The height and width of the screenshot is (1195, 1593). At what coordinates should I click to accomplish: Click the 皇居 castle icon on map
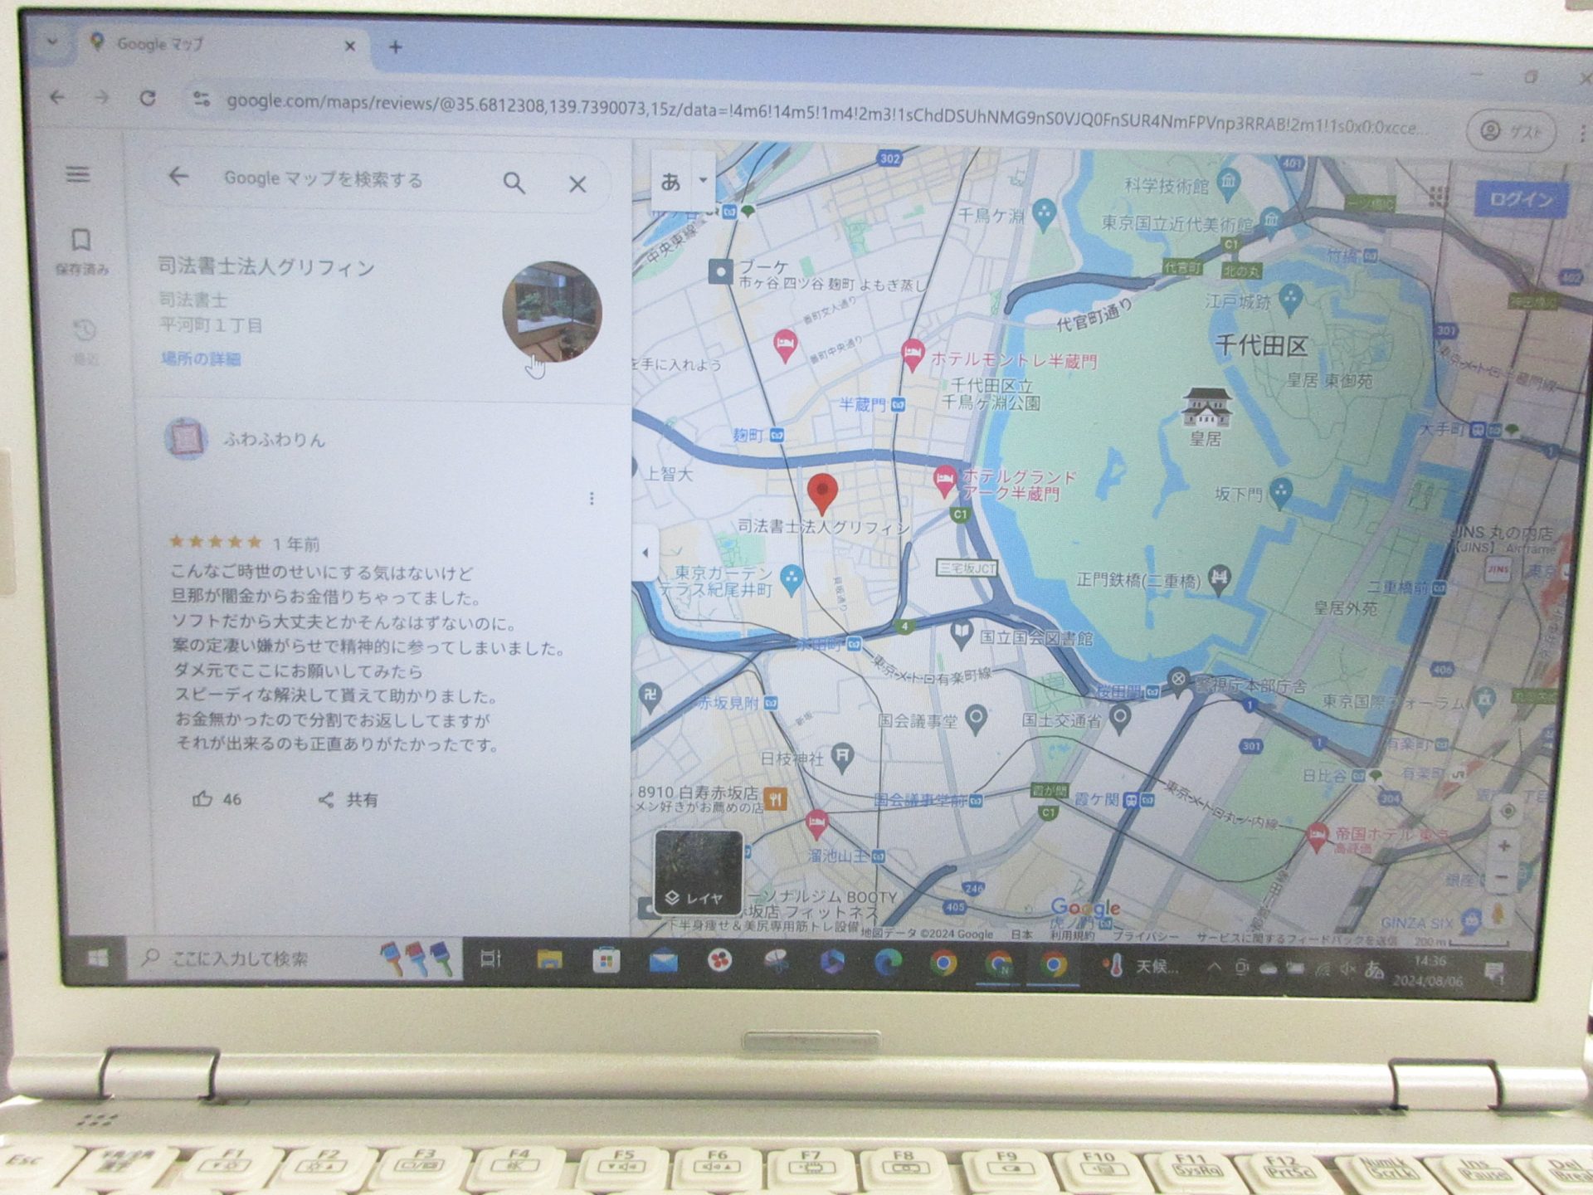point(1206,407)
